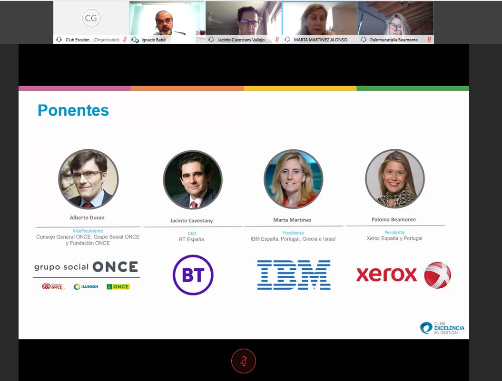Unmute using the round microphone button
Viewport: 502px width, 381px height.
(x=243, y=361)
